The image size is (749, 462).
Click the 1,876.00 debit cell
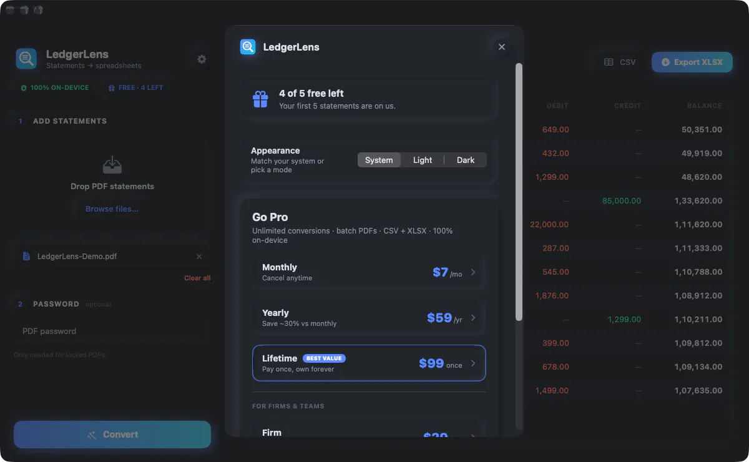[552, 296]
